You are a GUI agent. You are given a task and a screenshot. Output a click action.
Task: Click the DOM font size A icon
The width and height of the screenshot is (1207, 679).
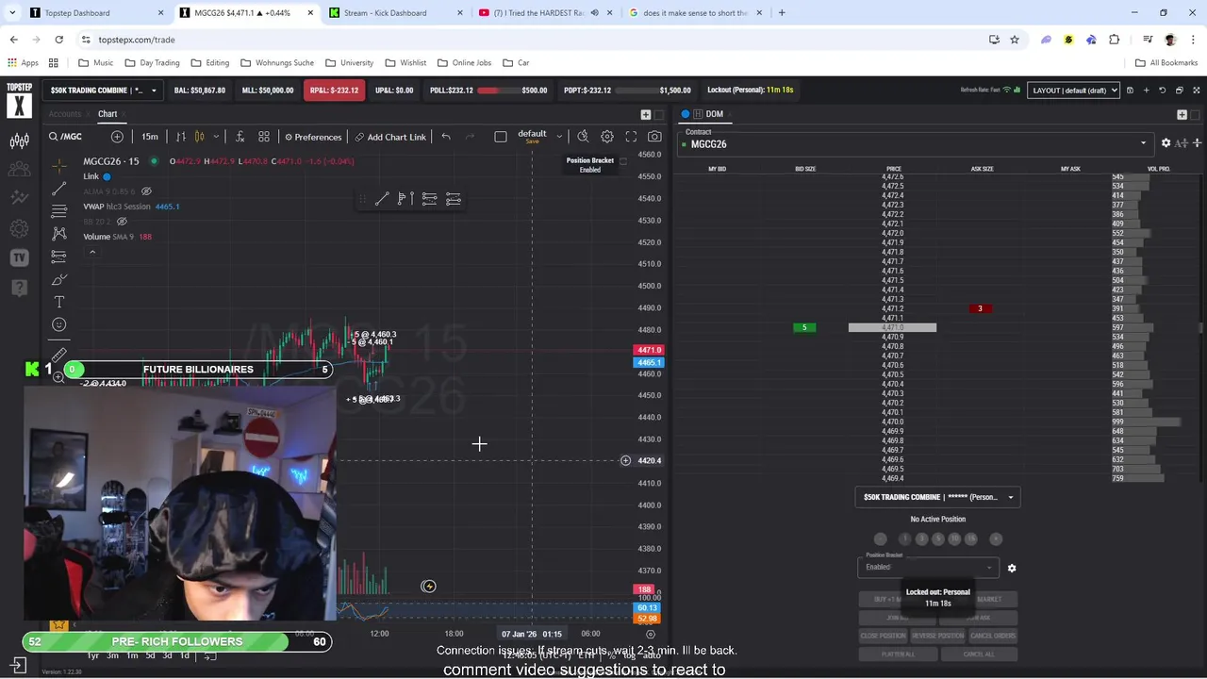point(1182,143)
